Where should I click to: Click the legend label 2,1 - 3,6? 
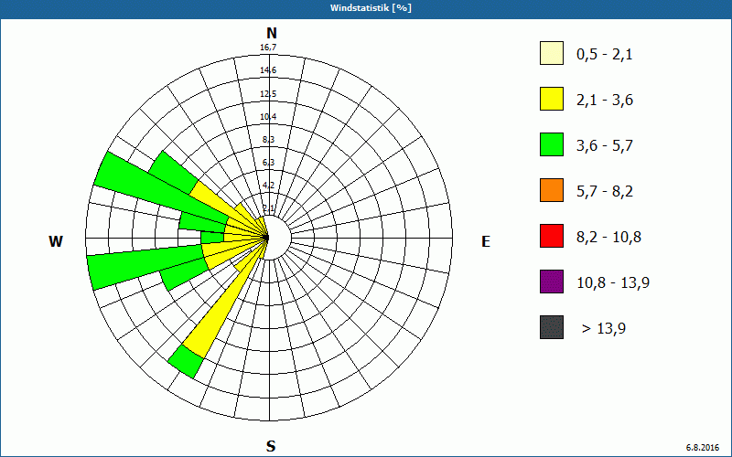click(x=605, y=101)
